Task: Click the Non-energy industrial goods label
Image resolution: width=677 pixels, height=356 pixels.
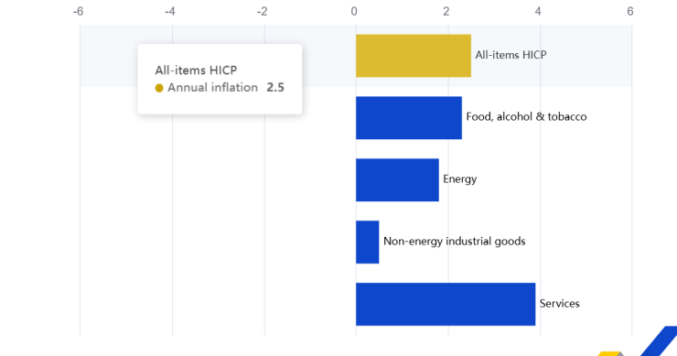Action: point(454,241)
